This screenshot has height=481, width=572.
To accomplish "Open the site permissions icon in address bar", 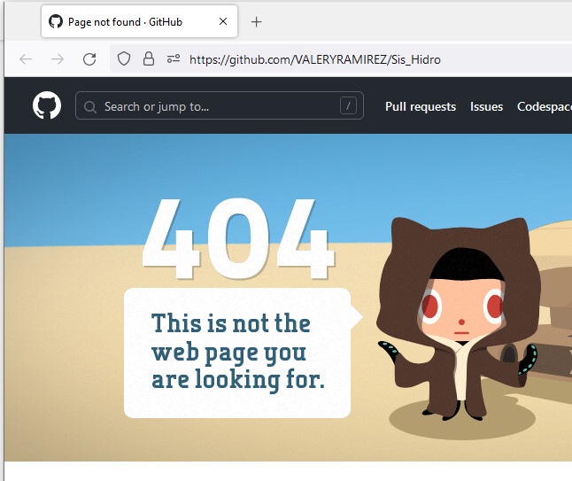I will (x=174, y=58).
